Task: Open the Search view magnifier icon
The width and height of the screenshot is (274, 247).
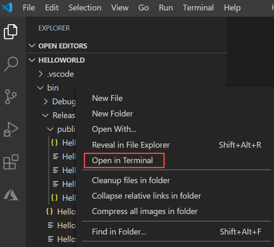Action: (11, 64)
